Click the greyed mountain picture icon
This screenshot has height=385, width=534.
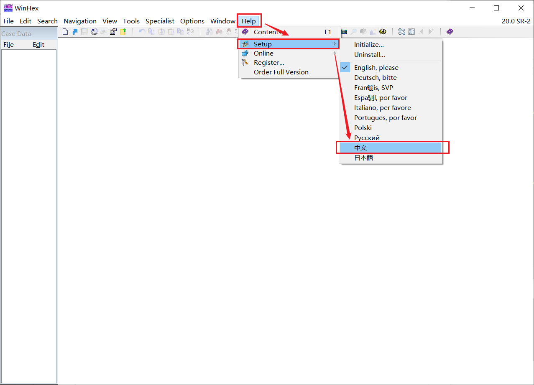pos(373,32)
